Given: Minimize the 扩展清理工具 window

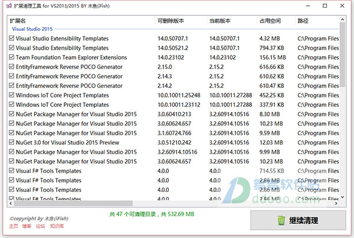Looking at the screenshot, I should 308,6.
